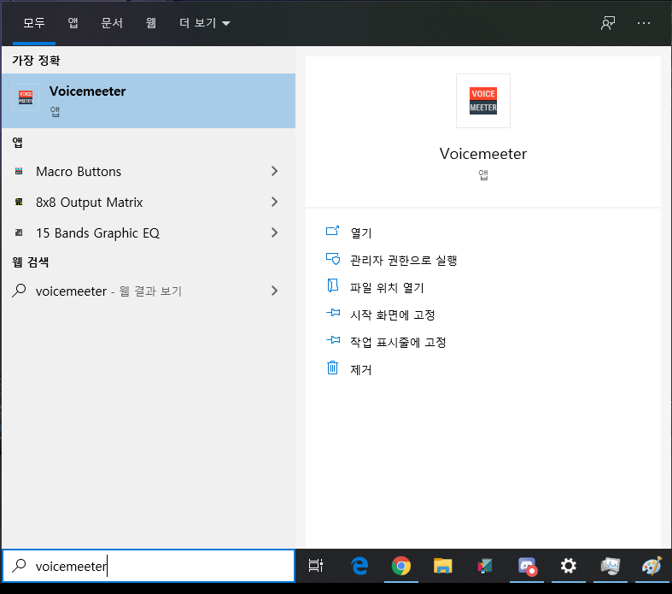672x594 pixels.
Task: Click the 15 Bands Graphic EQ icon
Action: [x=19, y=233]
